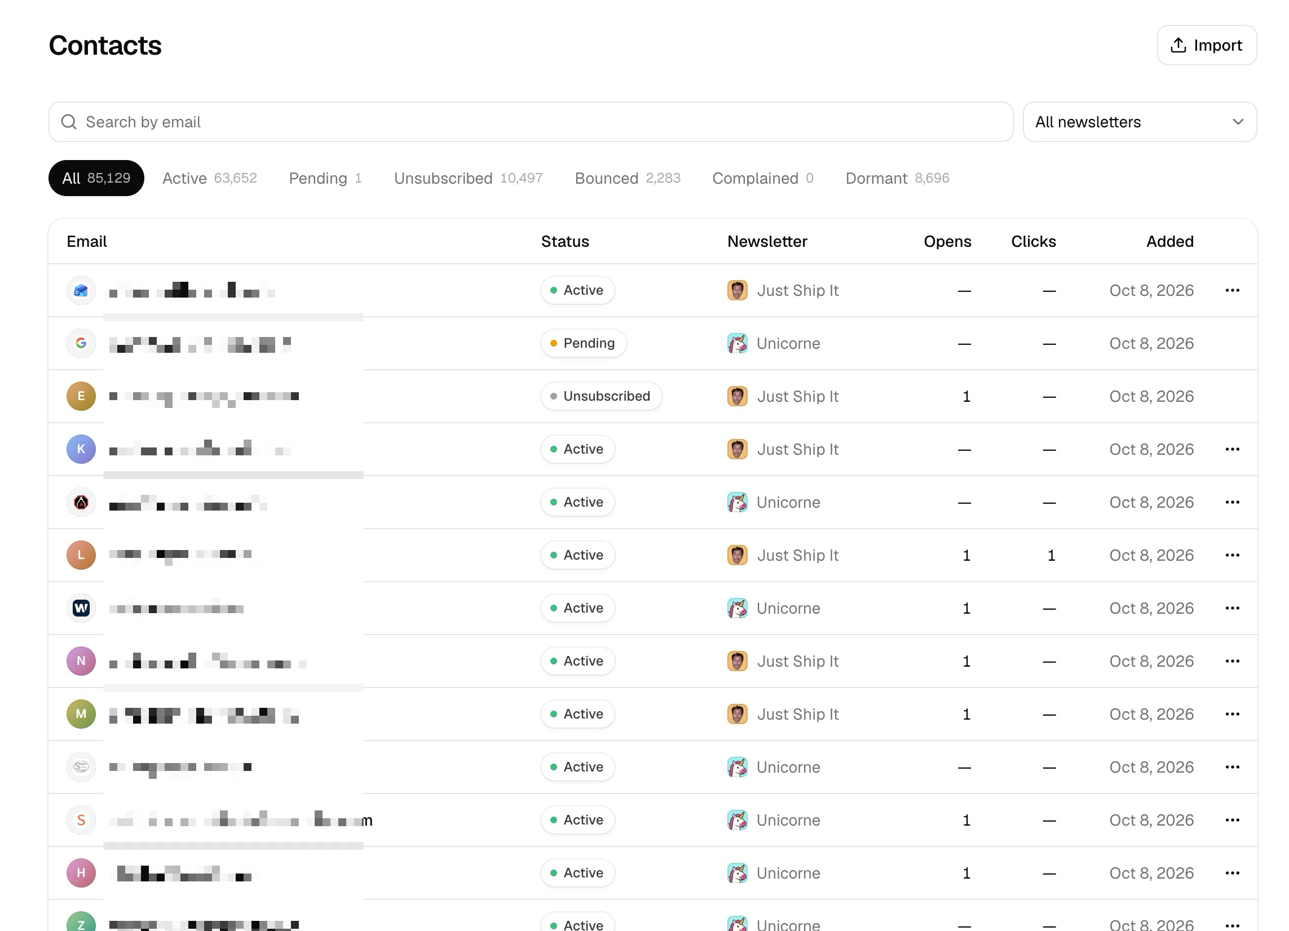Click the magnifier icon in the search box
The height and width of the screenshot is (931, 1289).
coord(69,122)
